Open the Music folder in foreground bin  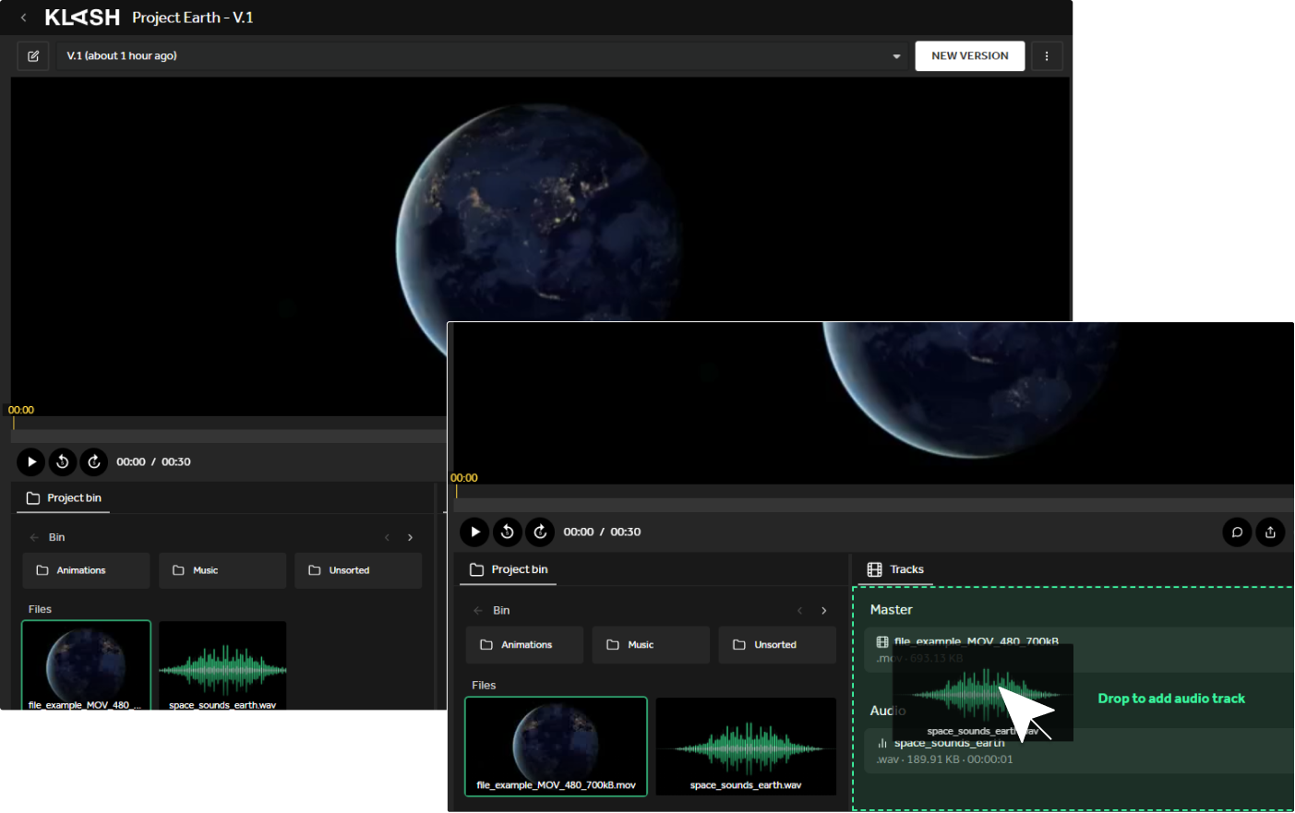coord(651,645)
